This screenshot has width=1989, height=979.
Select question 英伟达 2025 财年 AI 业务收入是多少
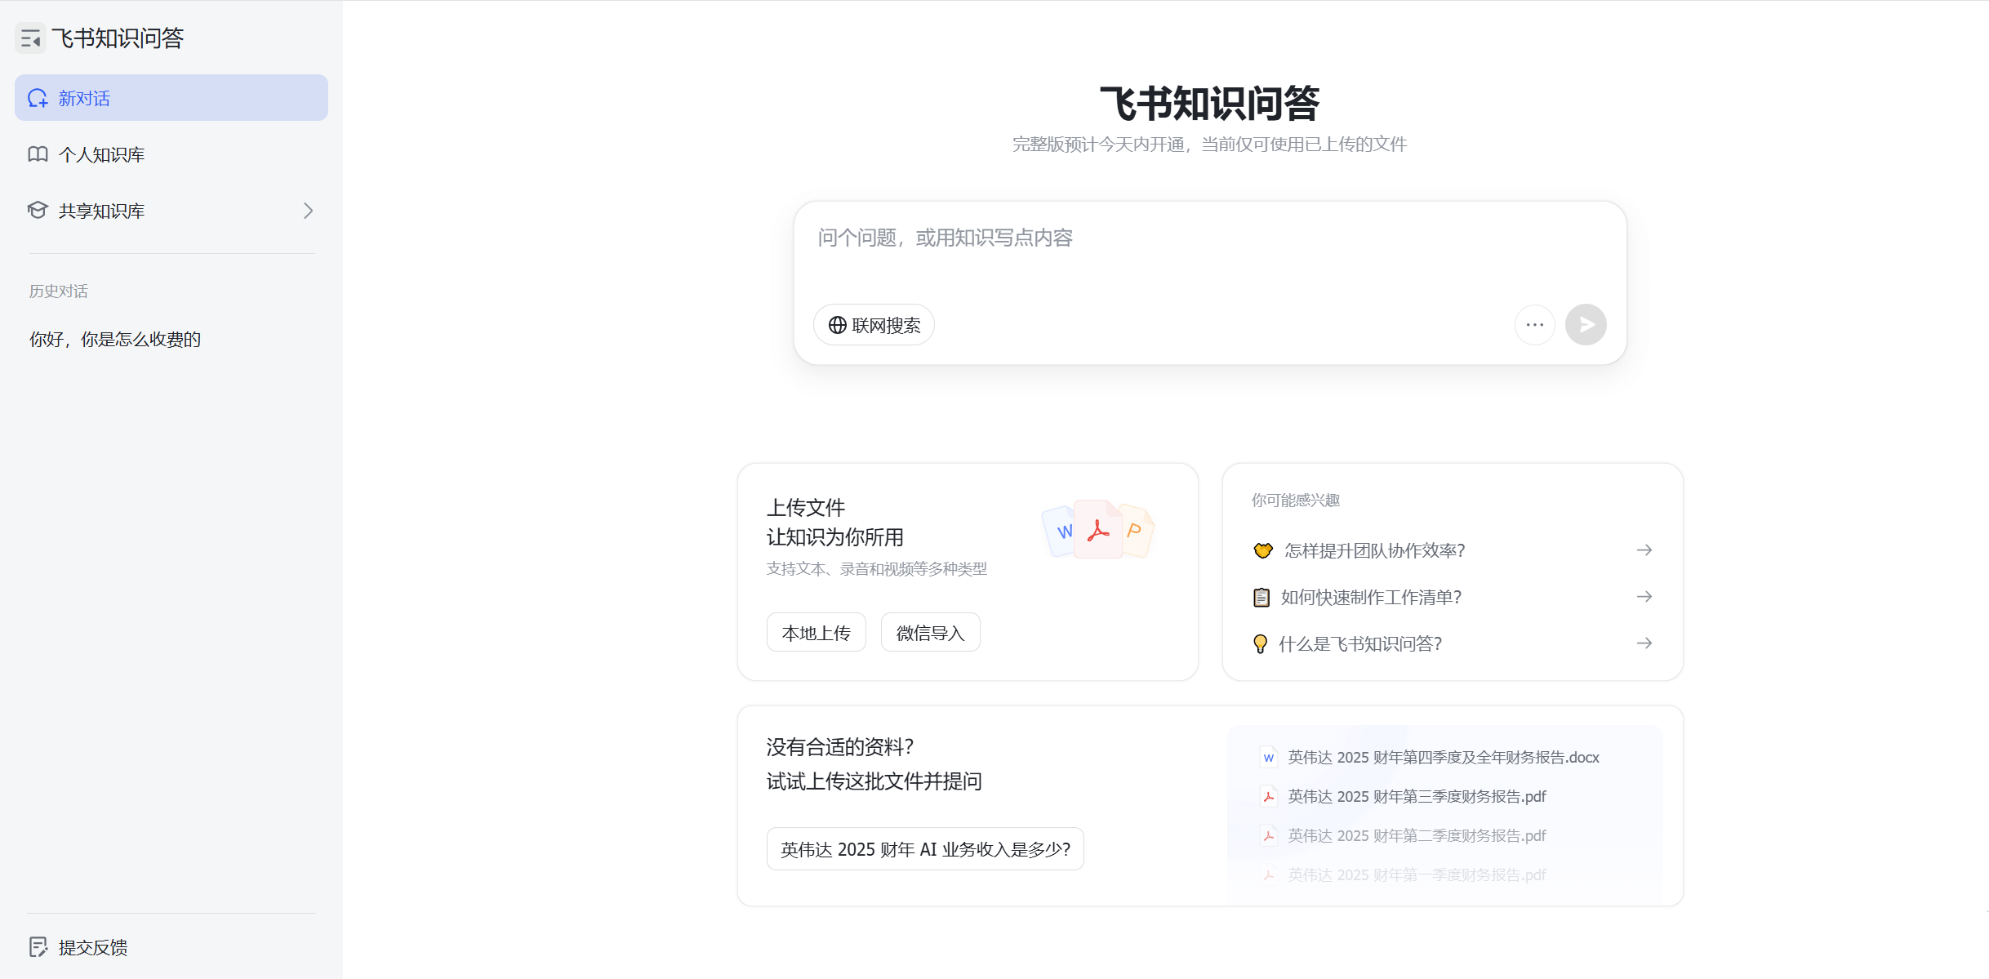(x=925, y=848)
